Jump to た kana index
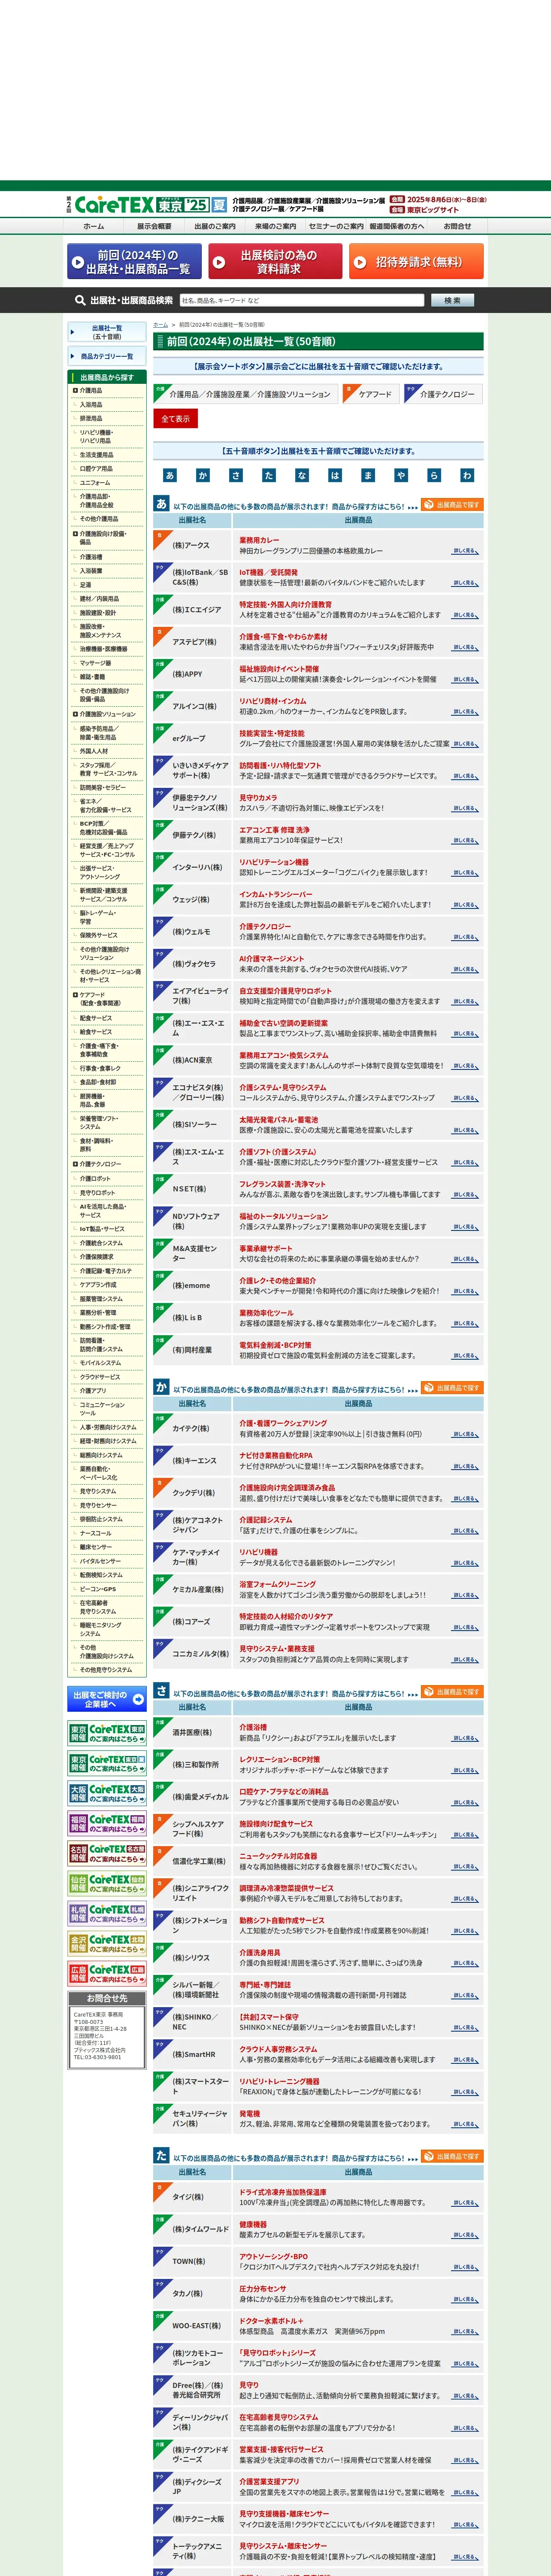The height and width of the screenshot is (2576, 551). (269, 475)
